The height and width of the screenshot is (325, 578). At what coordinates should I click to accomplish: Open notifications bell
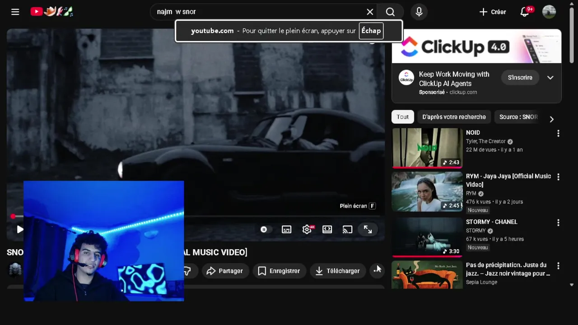(525, 12)
